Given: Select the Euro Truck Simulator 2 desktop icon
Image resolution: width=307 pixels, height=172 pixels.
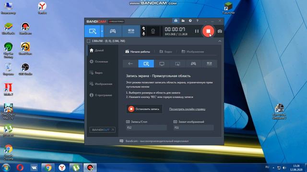Looking at the screenshot, I should [279, 111].
